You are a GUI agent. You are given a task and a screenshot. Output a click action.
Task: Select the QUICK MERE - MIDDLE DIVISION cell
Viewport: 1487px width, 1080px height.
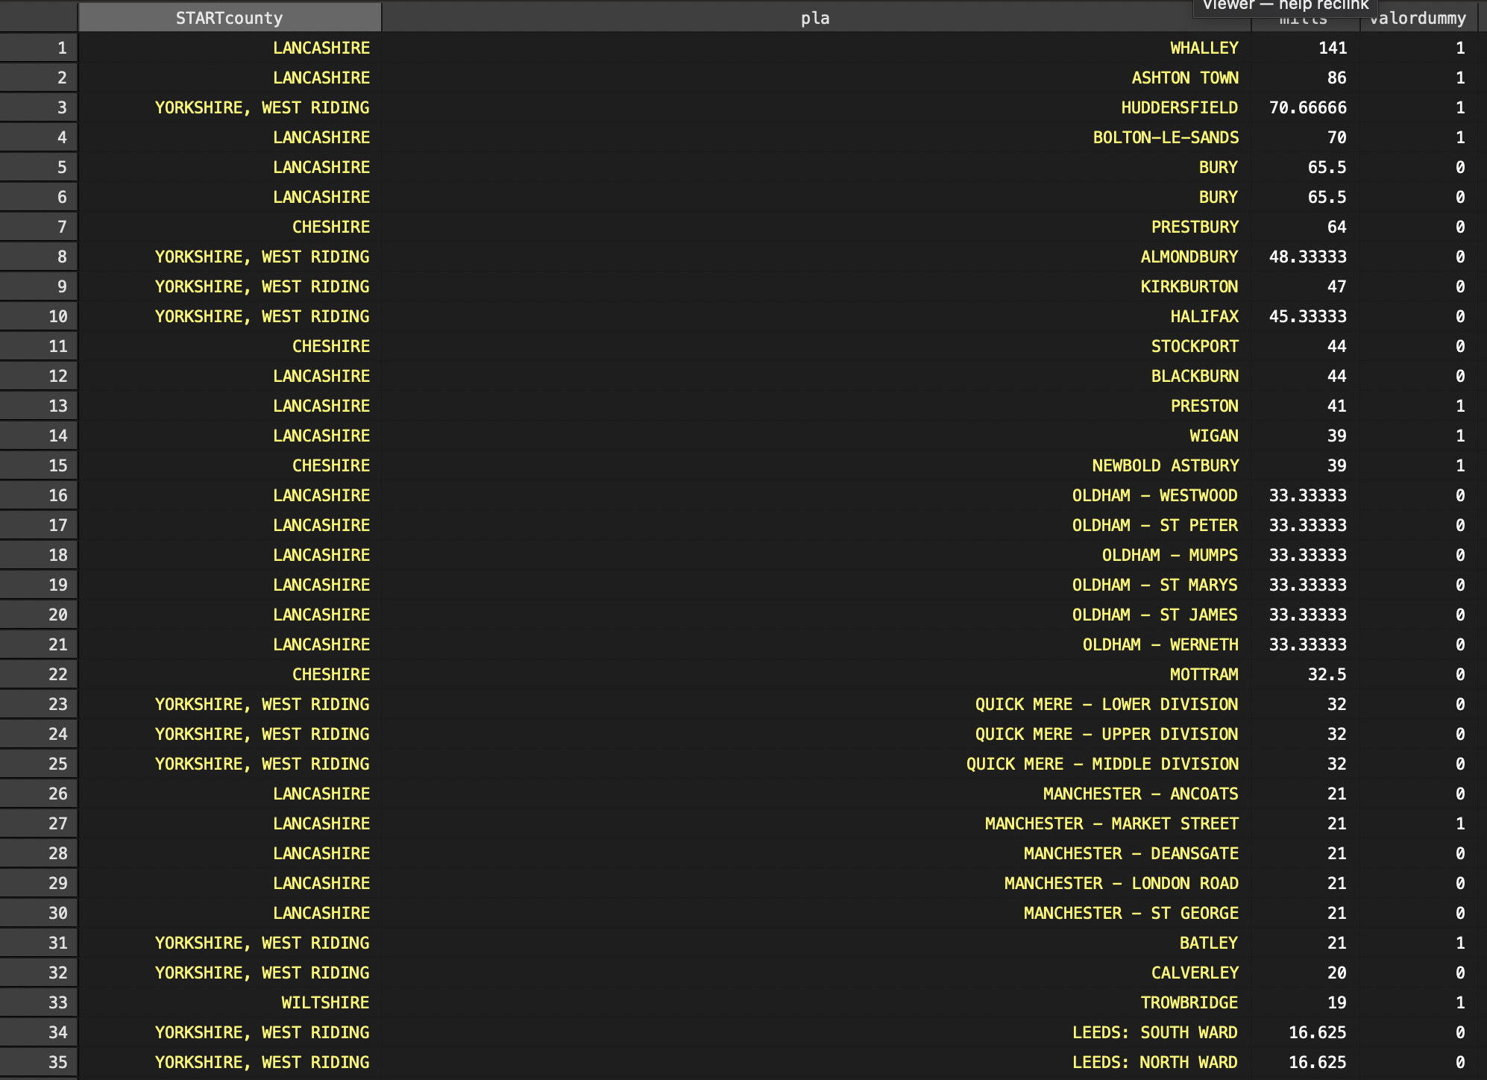coord(1102,764)
